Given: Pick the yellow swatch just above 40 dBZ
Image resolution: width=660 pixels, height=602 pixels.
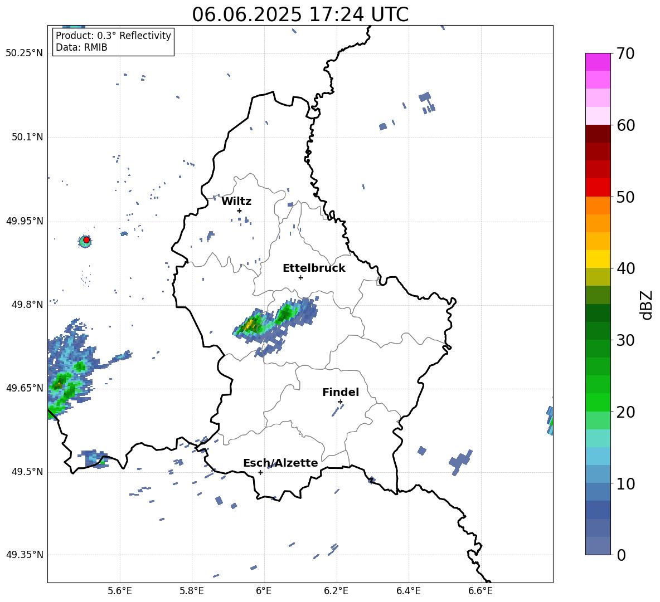Looking at the screenshot, I should click(x=598, y=259).
